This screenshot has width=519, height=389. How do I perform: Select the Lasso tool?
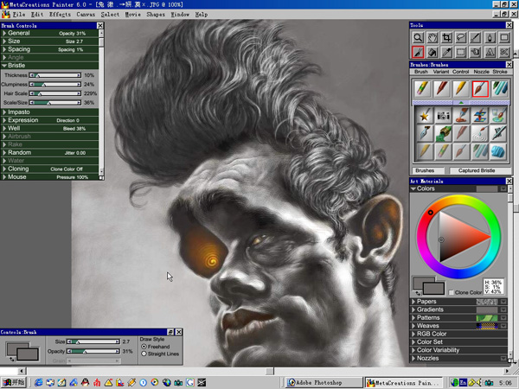coord(461,38)
